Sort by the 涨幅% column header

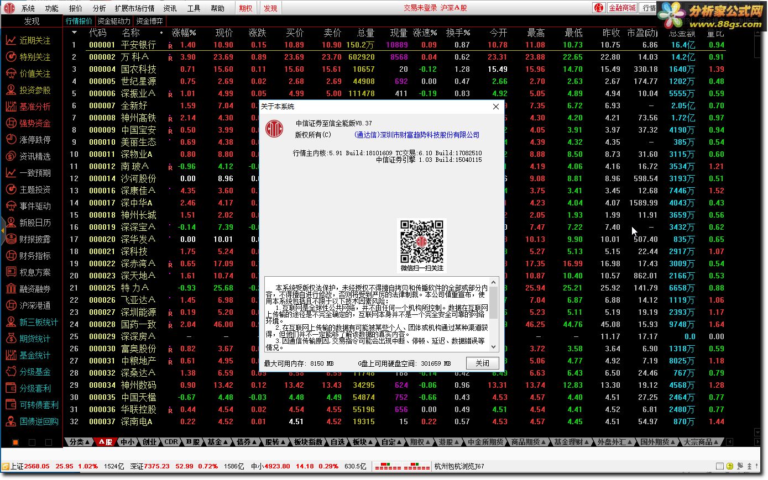click(184, 33)
